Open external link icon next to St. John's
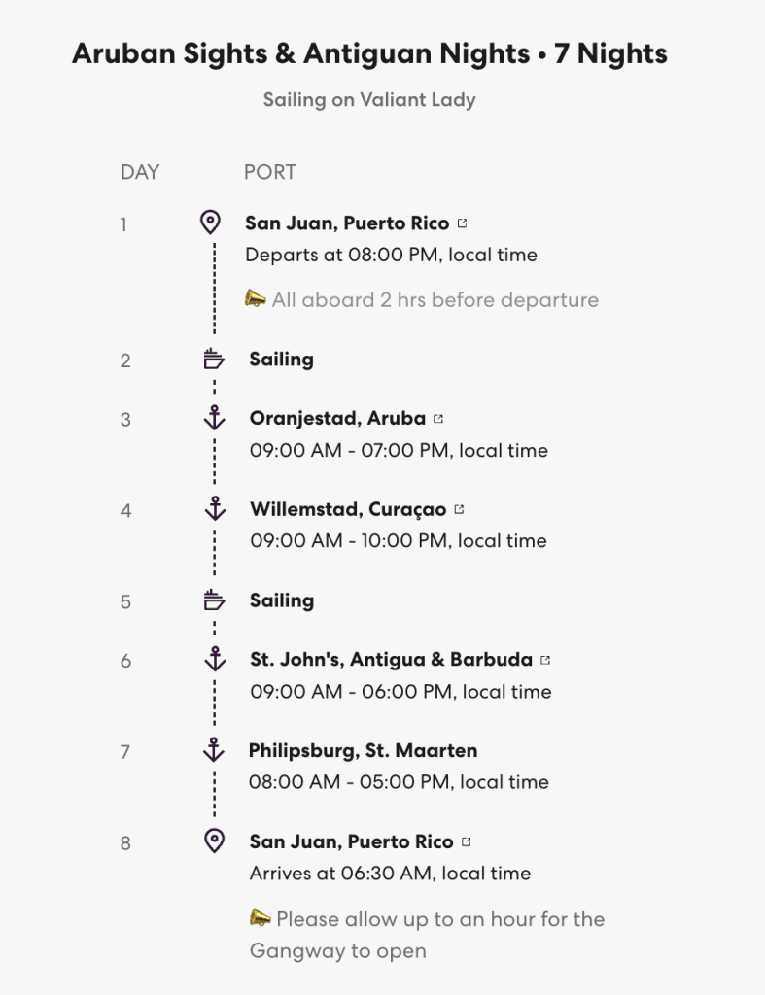The height and width of the screenshot is (995, 765). (x=545, y=660)
